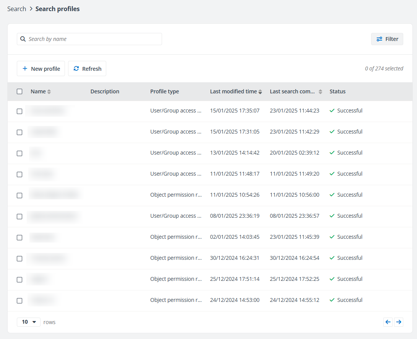
Task: Click the left pagination arrow
Action: (x=388, y=322)
